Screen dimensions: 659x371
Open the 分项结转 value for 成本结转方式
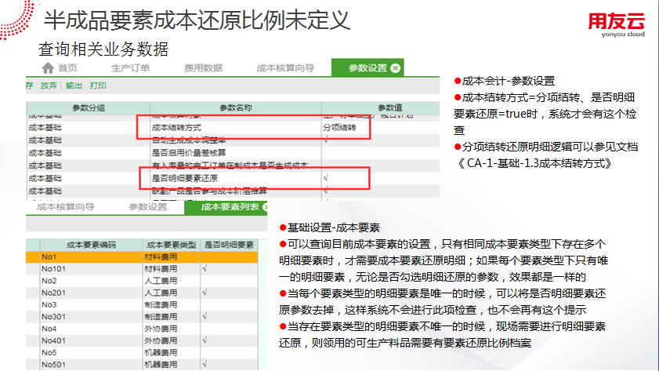click(x=339, y=127)
